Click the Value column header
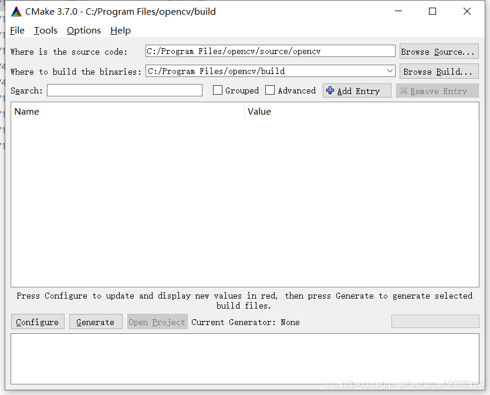 (361, 112)
